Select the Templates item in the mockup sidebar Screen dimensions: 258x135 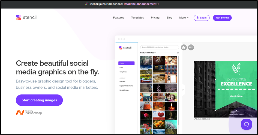[123, 72]
